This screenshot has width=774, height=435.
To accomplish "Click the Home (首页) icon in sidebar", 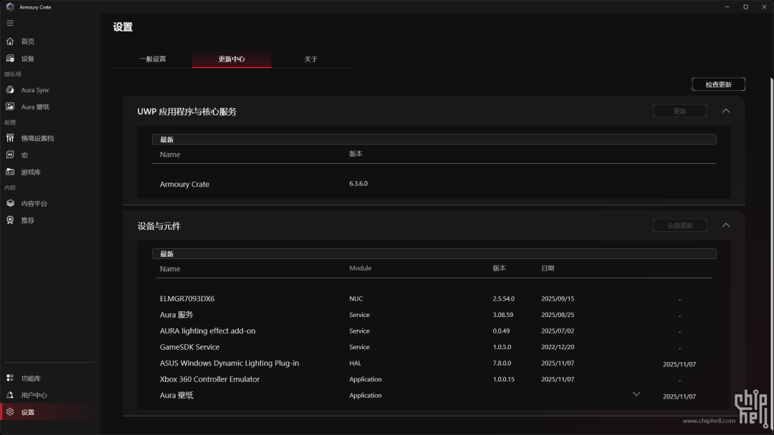I will (10, 41).
